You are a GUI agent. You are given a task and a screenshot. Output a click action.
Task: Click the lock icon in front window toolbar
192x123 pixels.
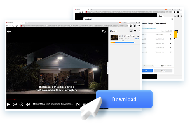[x=131, y=26]
